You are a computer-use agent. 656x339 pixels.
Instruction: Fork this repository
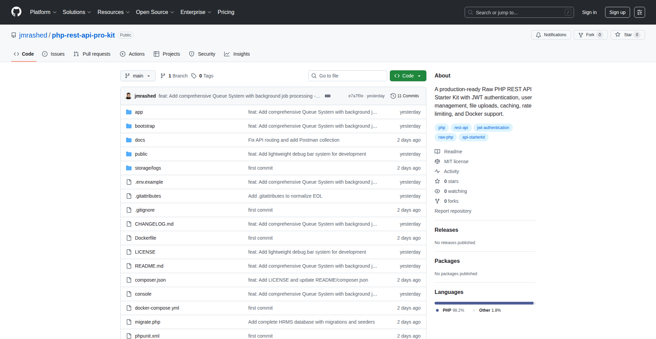tap(590, 34)
